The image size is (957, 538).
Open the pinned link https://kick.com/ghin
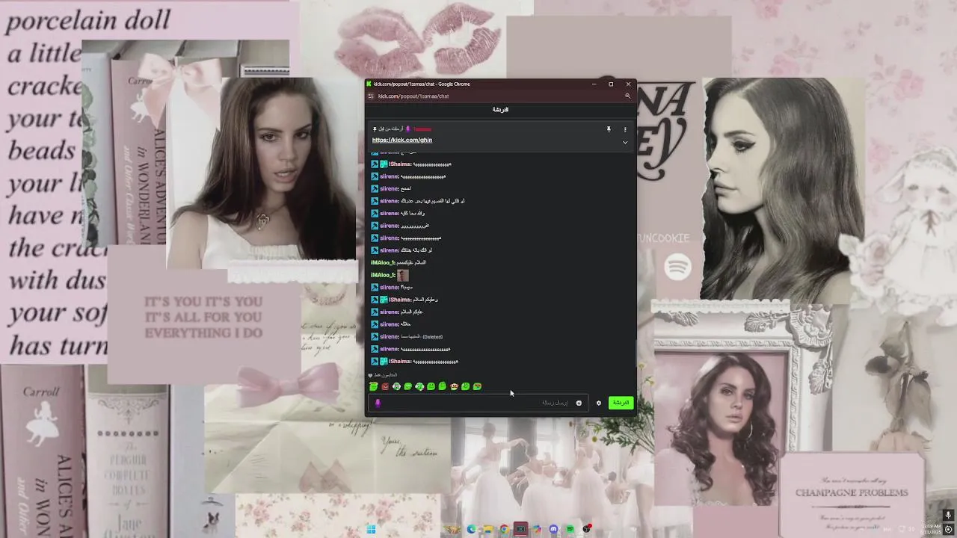tap(402, 140)
